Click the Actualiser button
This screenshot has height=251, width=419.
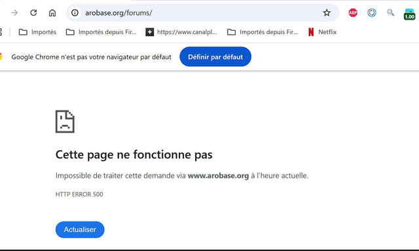click(80, 229)
